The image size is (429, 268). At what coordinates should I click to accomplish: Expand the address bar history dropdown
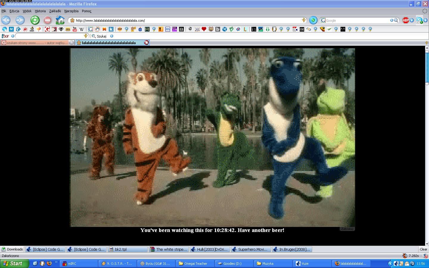pos(304,20)
